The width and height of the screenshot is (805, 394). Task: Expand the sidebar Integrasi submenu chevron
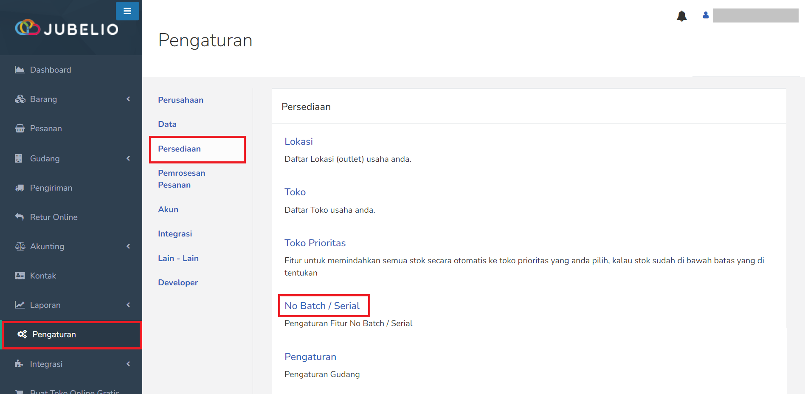(x=128, y=364)
